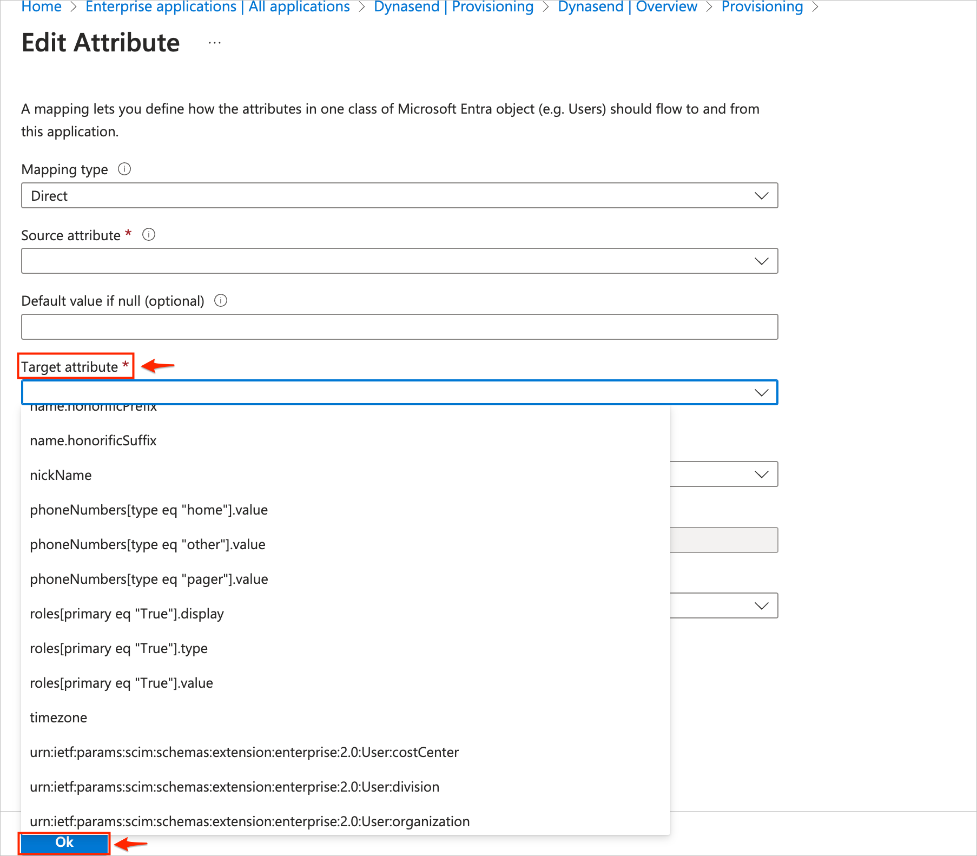The height and width of the screenshot is (856, 977).
Task: Select name.honorificSuffix from the list
Action: [x=93, y=440]
